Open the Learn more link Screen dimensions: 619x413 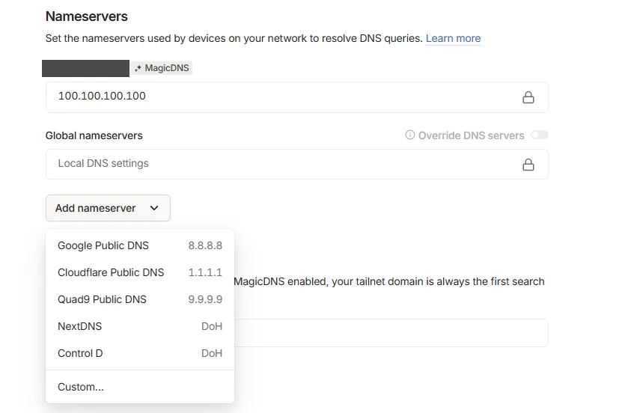[x=453, y=38]
